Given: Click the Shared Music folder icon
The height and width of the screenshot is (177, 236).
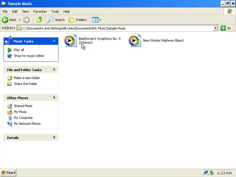Looking at the screenshot, I should click(x=10, y=106).
